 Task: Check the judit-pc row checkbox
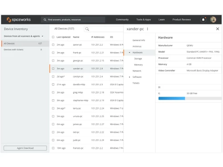(x=53, y=140)
